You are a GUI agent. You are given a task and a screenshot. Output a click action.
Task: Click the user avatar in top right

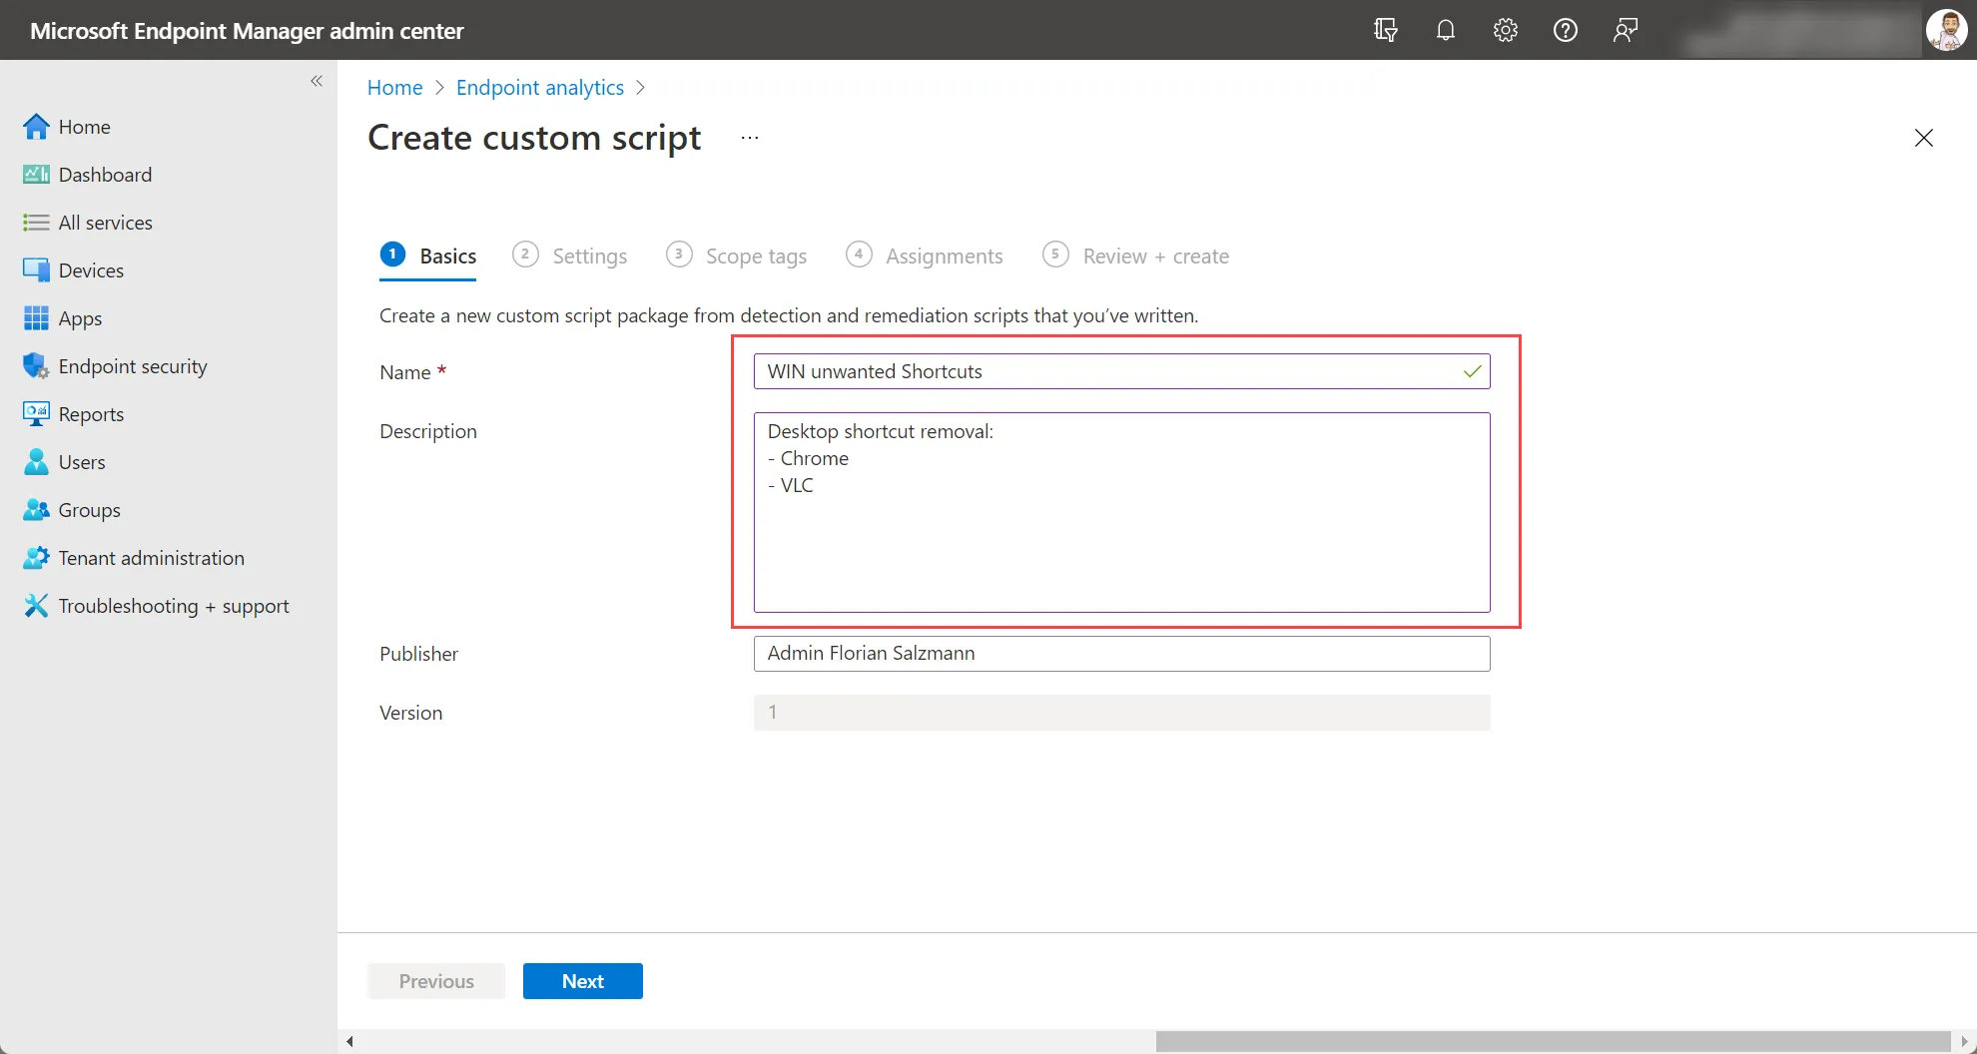pos(1946,30)
